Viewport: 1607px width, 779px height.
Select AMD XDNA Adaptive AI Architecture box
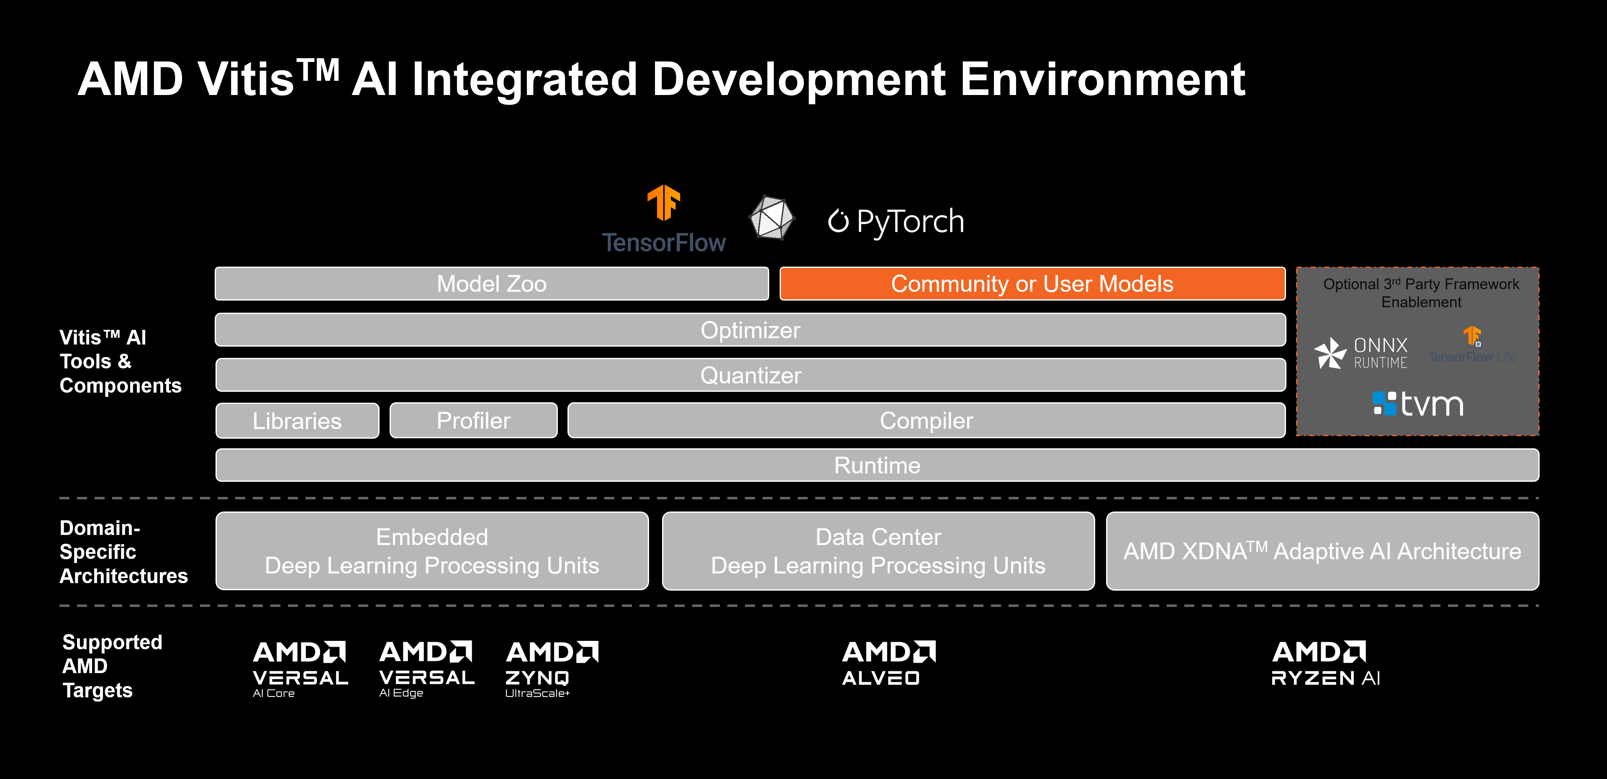[x=1322, y=551]
